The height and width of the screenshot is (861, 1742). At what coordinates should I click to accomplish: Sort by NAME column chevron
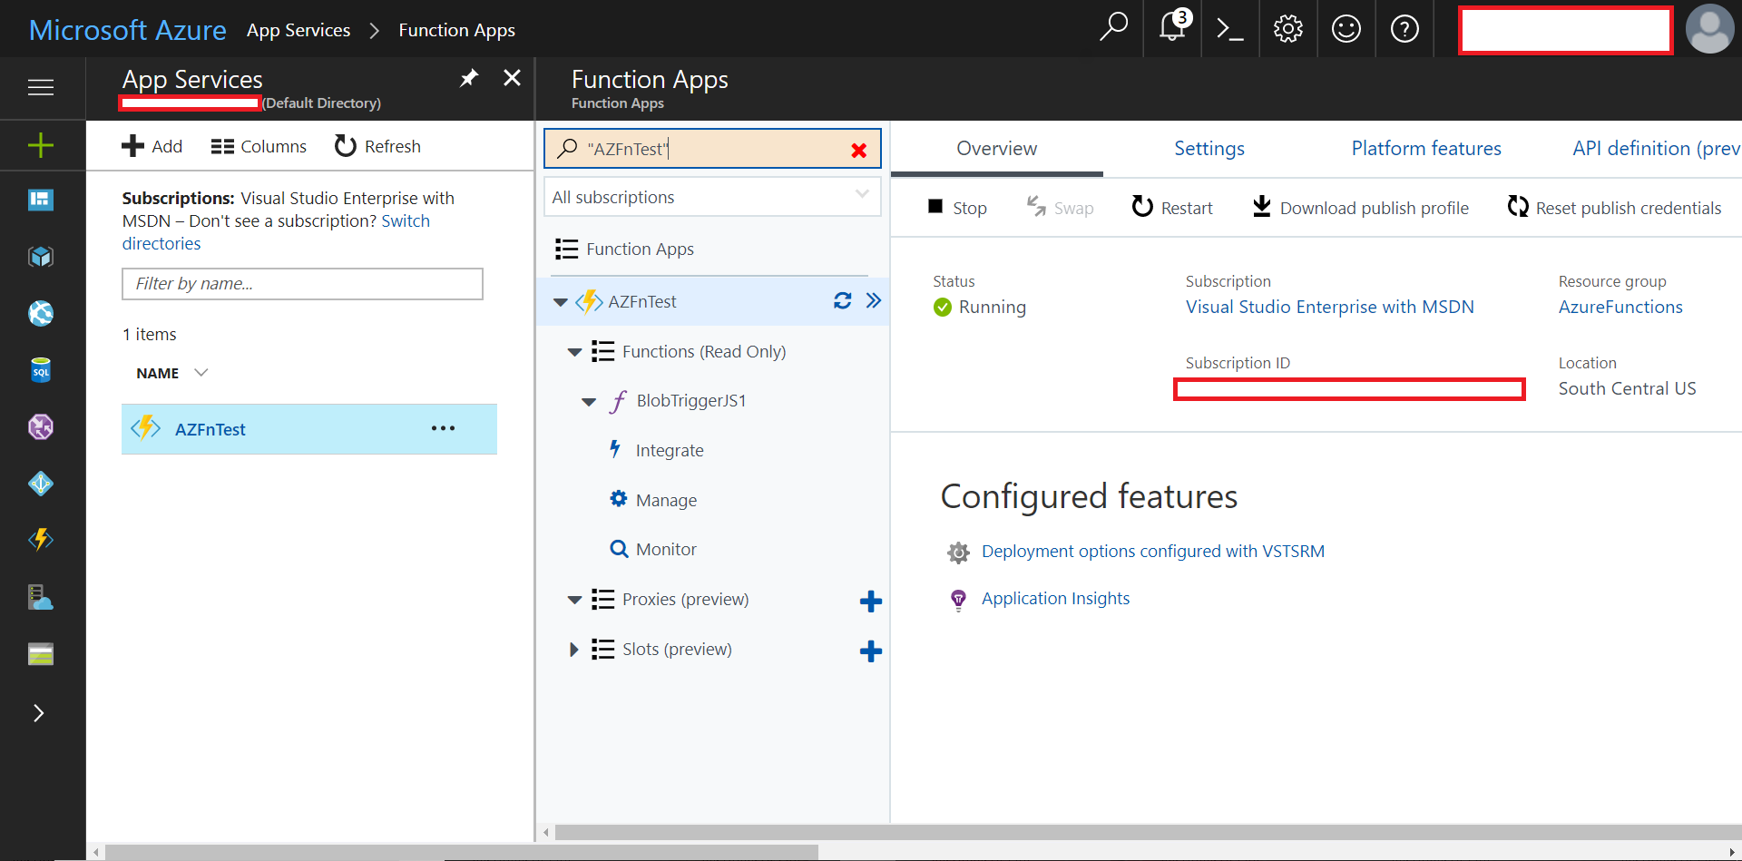tap(201, 372)
